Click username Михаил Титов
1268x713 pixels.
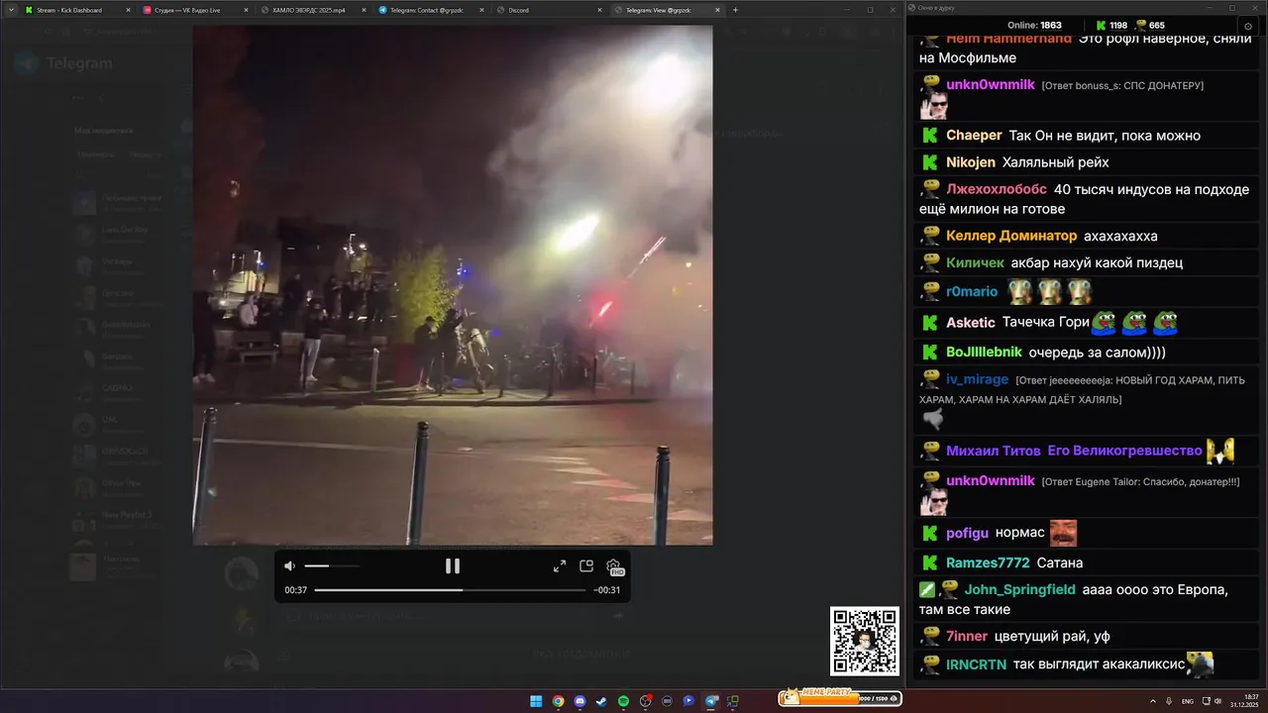994,451
